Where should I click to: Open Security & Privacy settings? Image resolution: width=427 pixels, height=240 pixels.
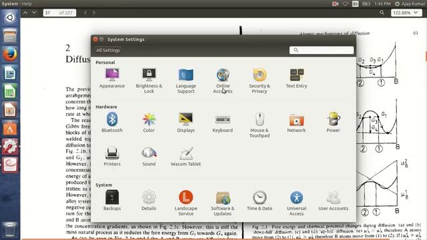click(260, 81)
